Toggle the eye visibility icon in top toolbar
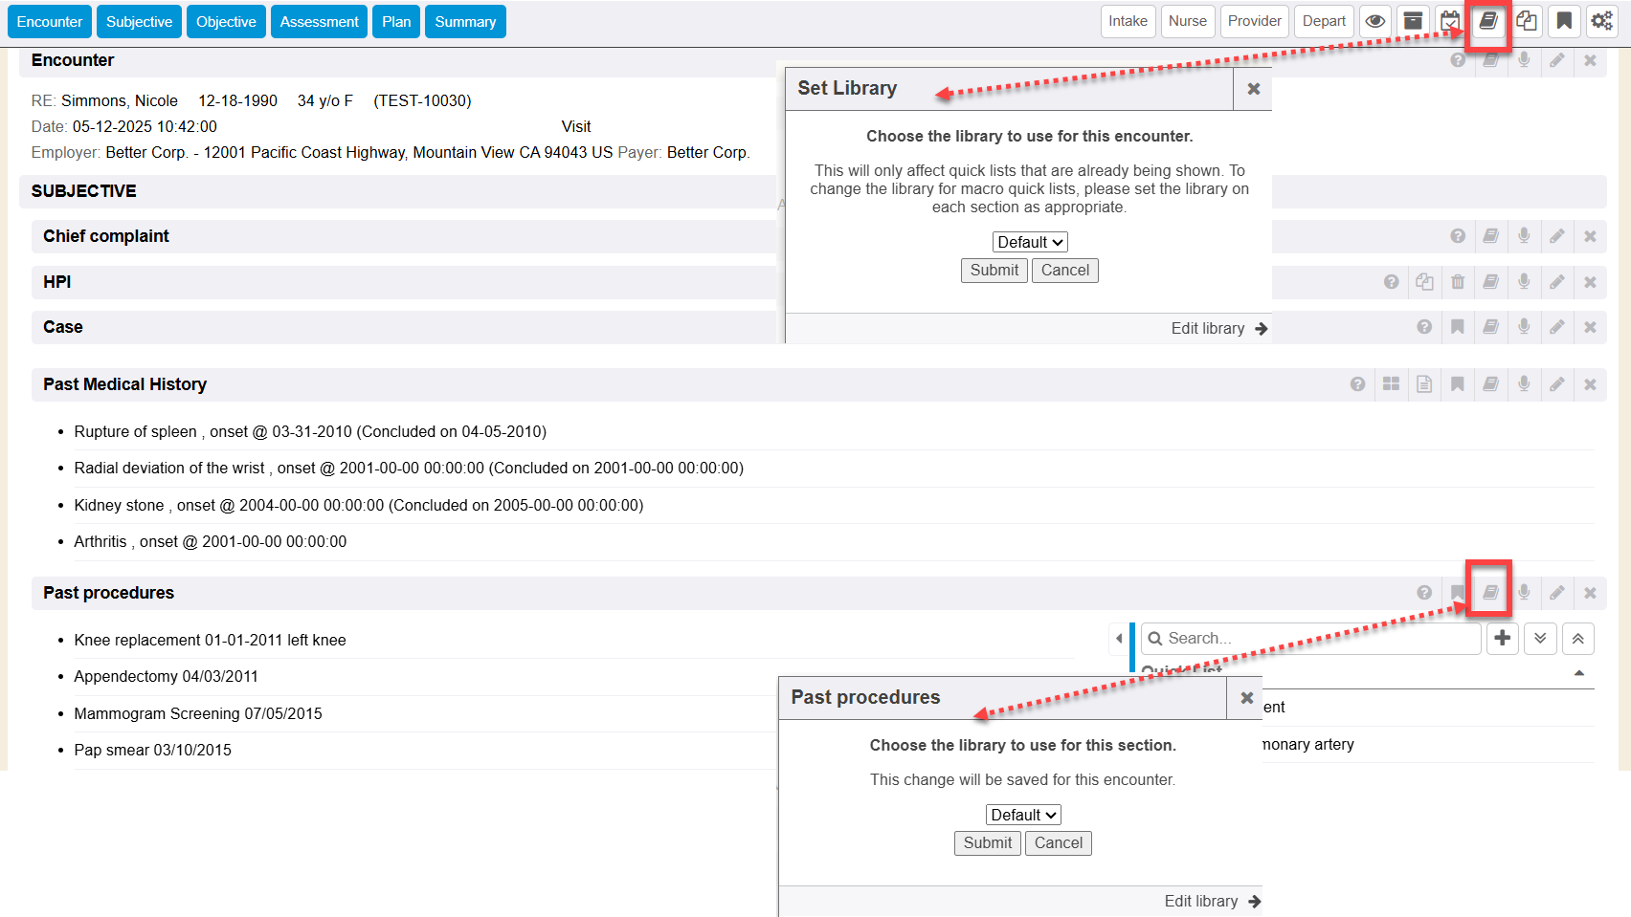 pos(1375,21)
